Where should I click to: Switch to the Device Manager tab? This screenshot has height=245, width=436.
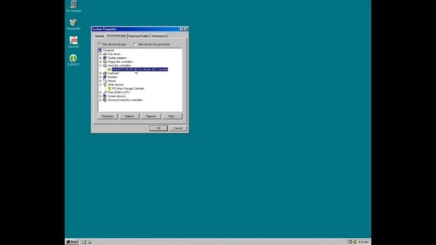tap(116, 36)
